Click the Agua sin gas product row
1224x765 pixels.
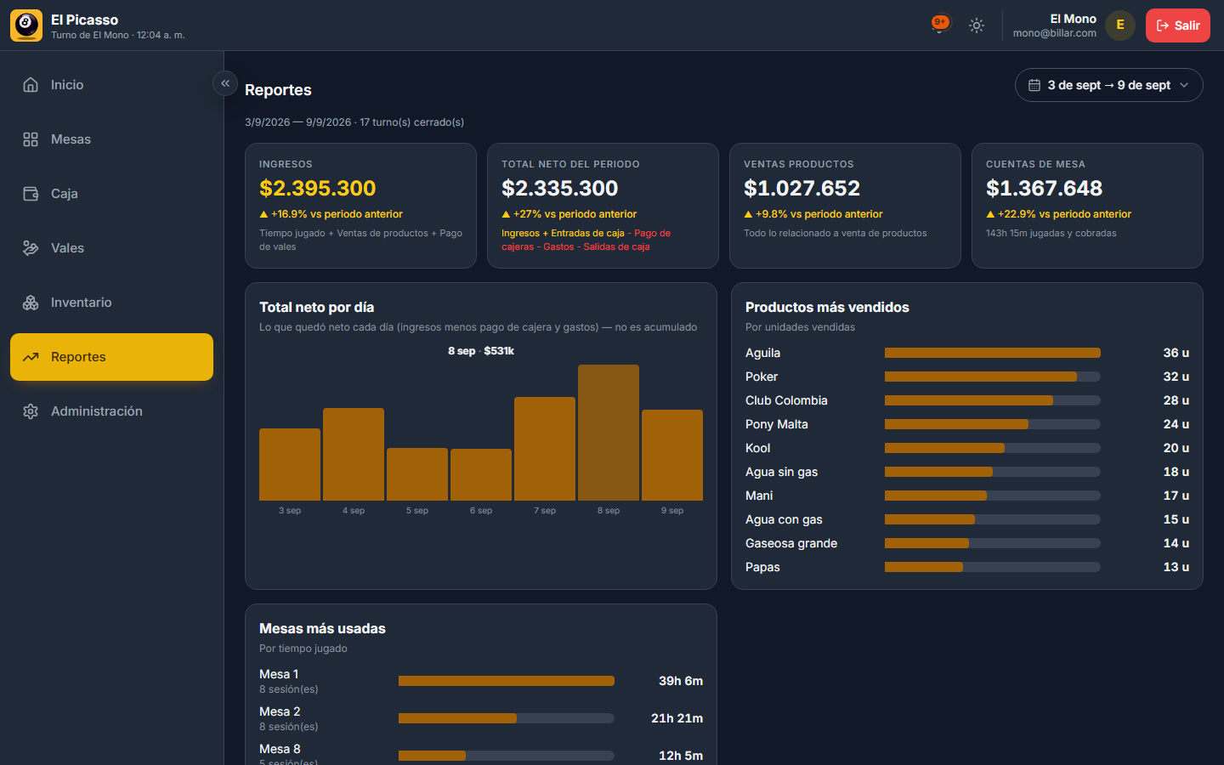pyautogui.click(x=967, y=472)
